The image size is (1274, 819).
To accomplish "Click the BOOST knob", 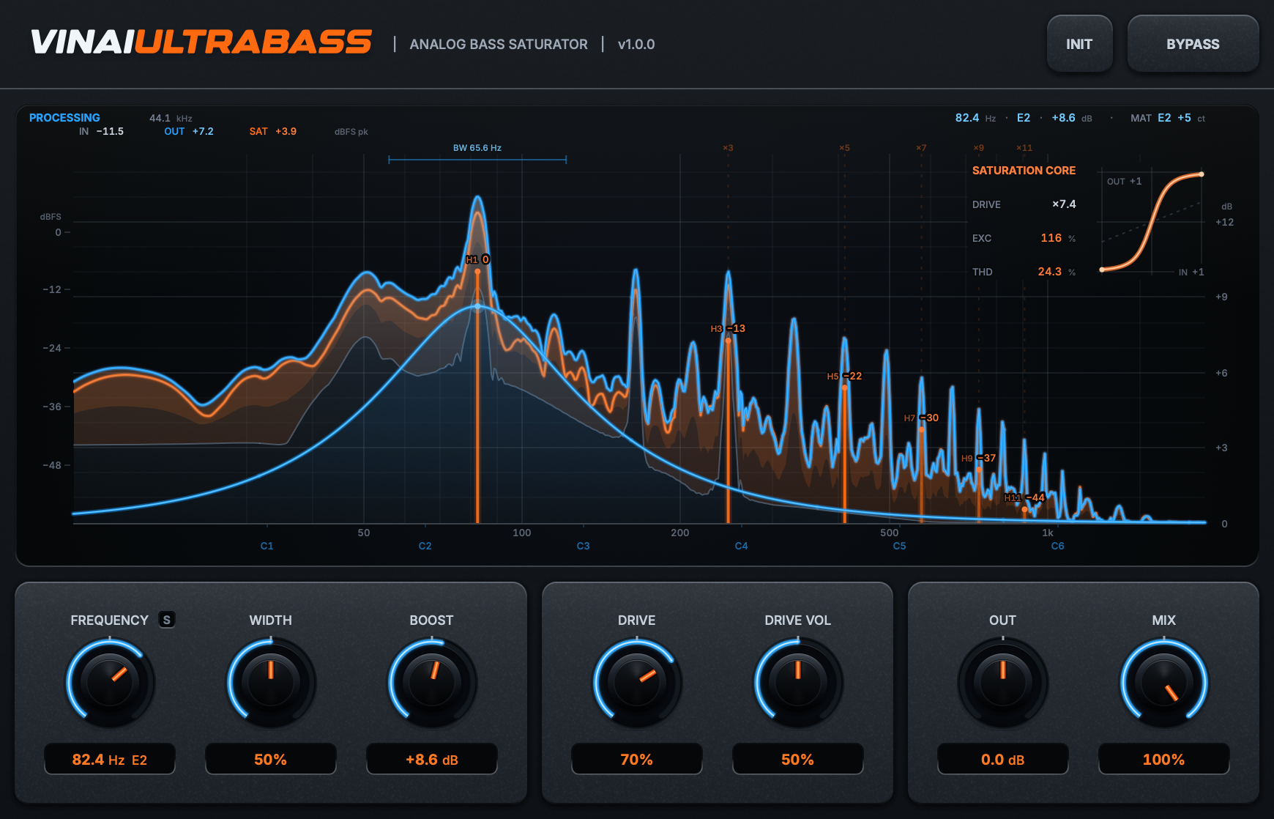I will tap(432, 682).
